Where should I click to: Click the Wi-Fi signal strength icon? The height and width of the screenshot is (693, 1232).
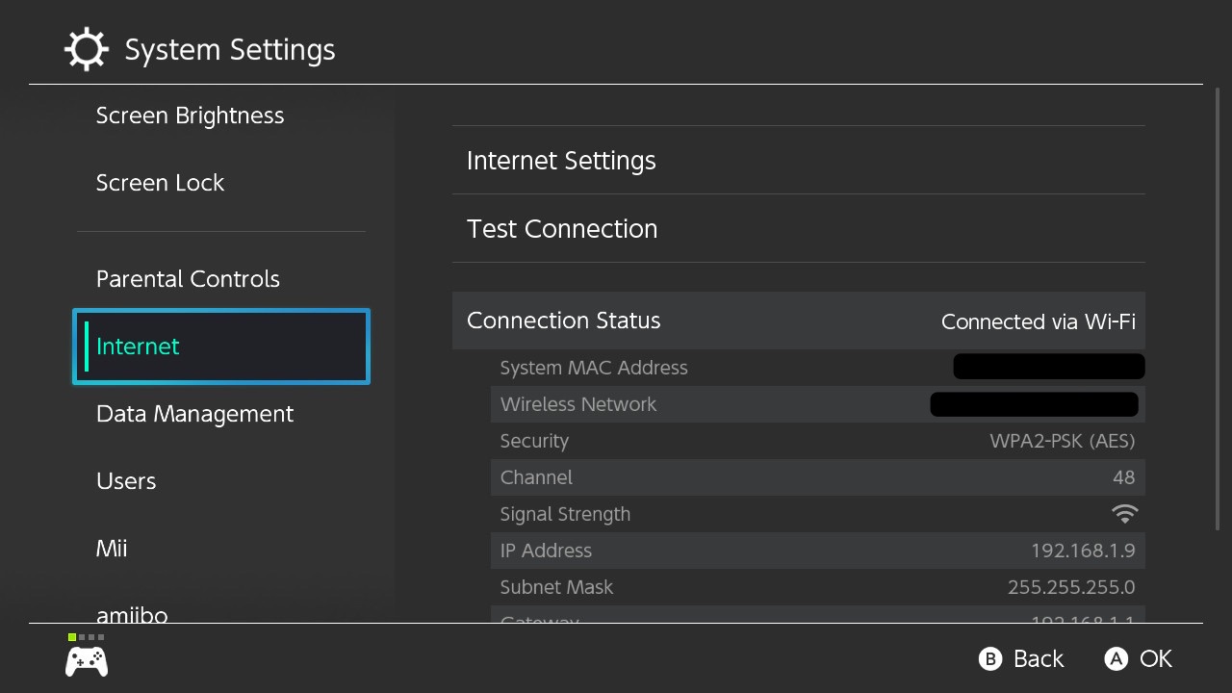[x=1123, y=514]
